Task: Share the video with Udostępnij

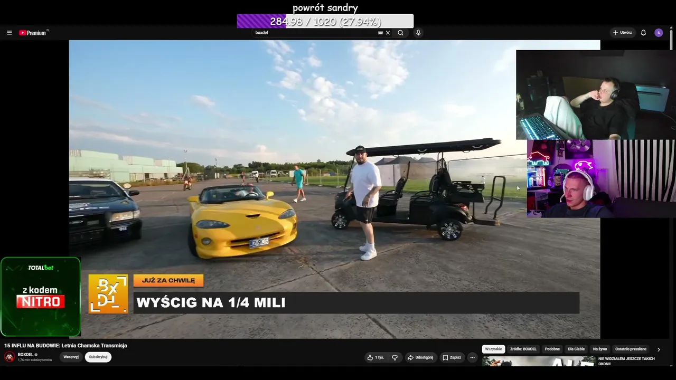Action: click(x=420, y=357)
